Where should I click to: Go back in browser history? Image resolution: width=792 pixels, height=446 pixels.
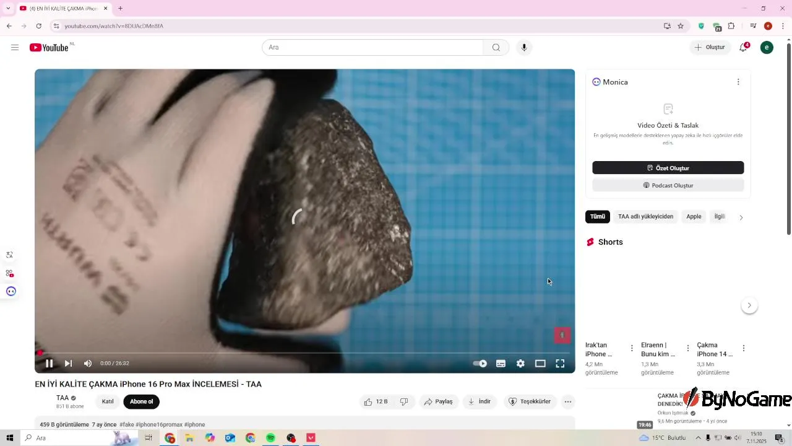(x=9, y=26)
